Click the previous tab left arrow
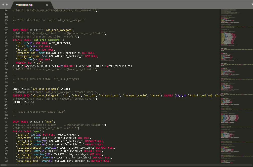 point(3,5)
